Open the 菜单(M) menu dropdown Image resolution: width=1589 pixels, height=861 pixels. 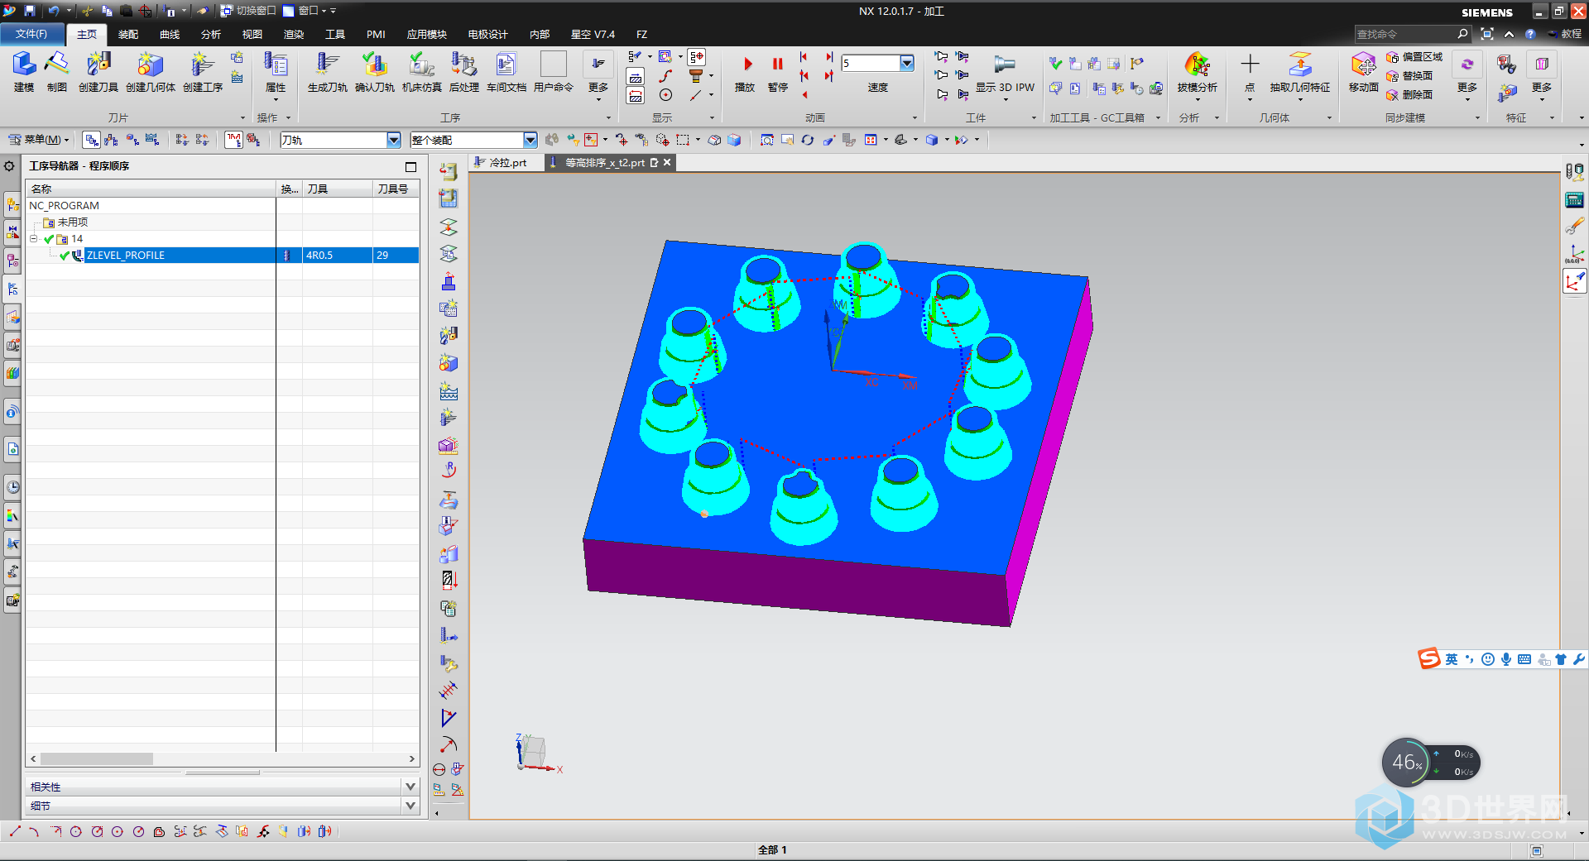(x=38, y=140)
